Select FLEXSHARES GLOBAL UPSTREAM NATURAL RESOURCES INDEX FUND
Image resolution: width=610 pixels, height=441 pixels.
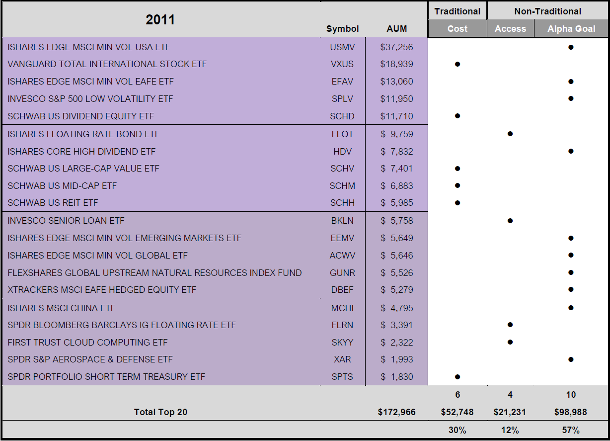point(154,273)
